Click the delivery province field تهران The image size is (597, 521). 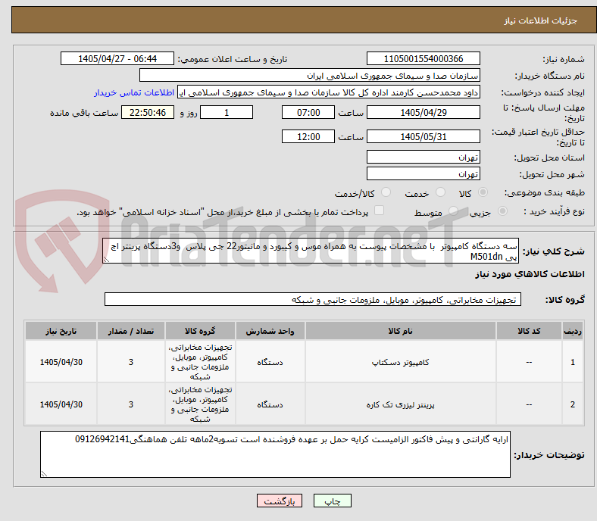424,157
